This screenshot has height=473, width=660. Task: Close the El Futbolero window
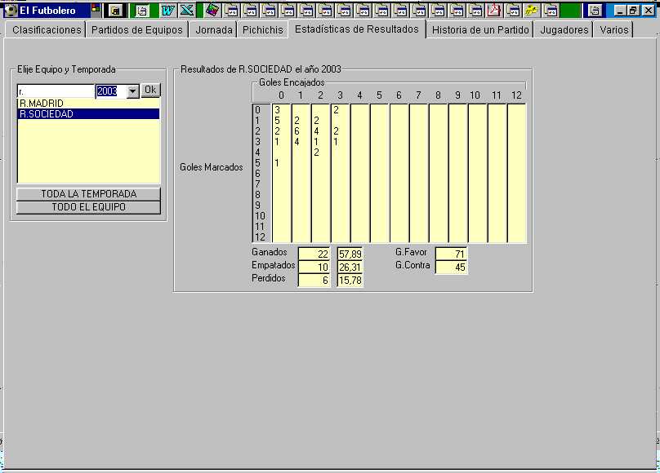coord(649,11)
